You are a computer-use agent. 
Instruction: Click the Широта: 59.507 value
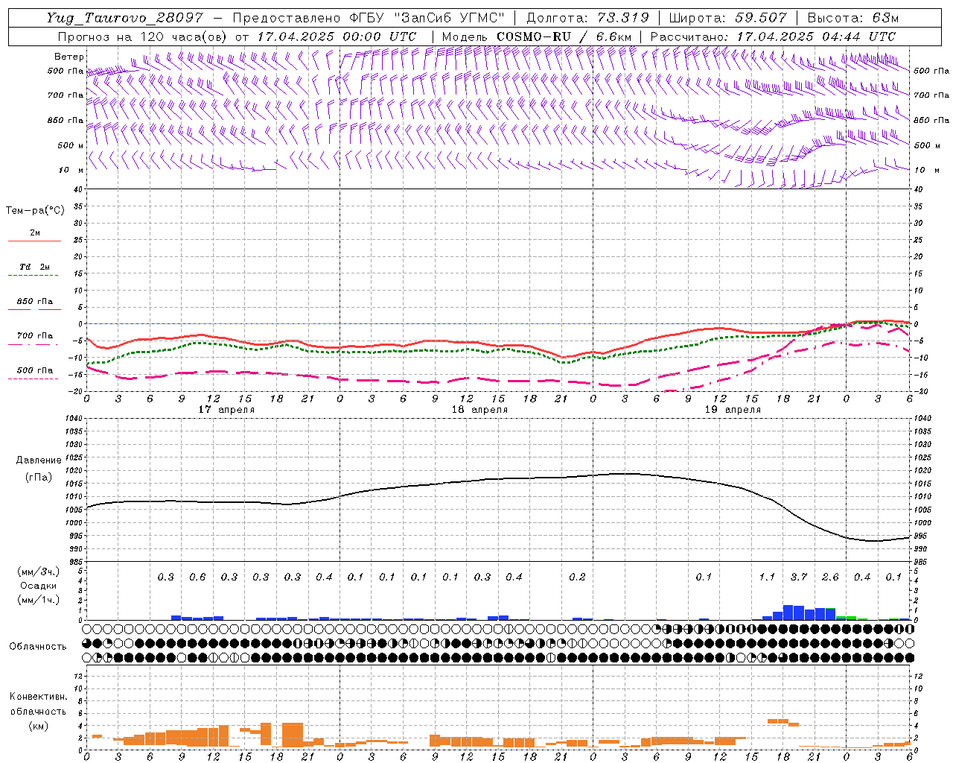727,18
